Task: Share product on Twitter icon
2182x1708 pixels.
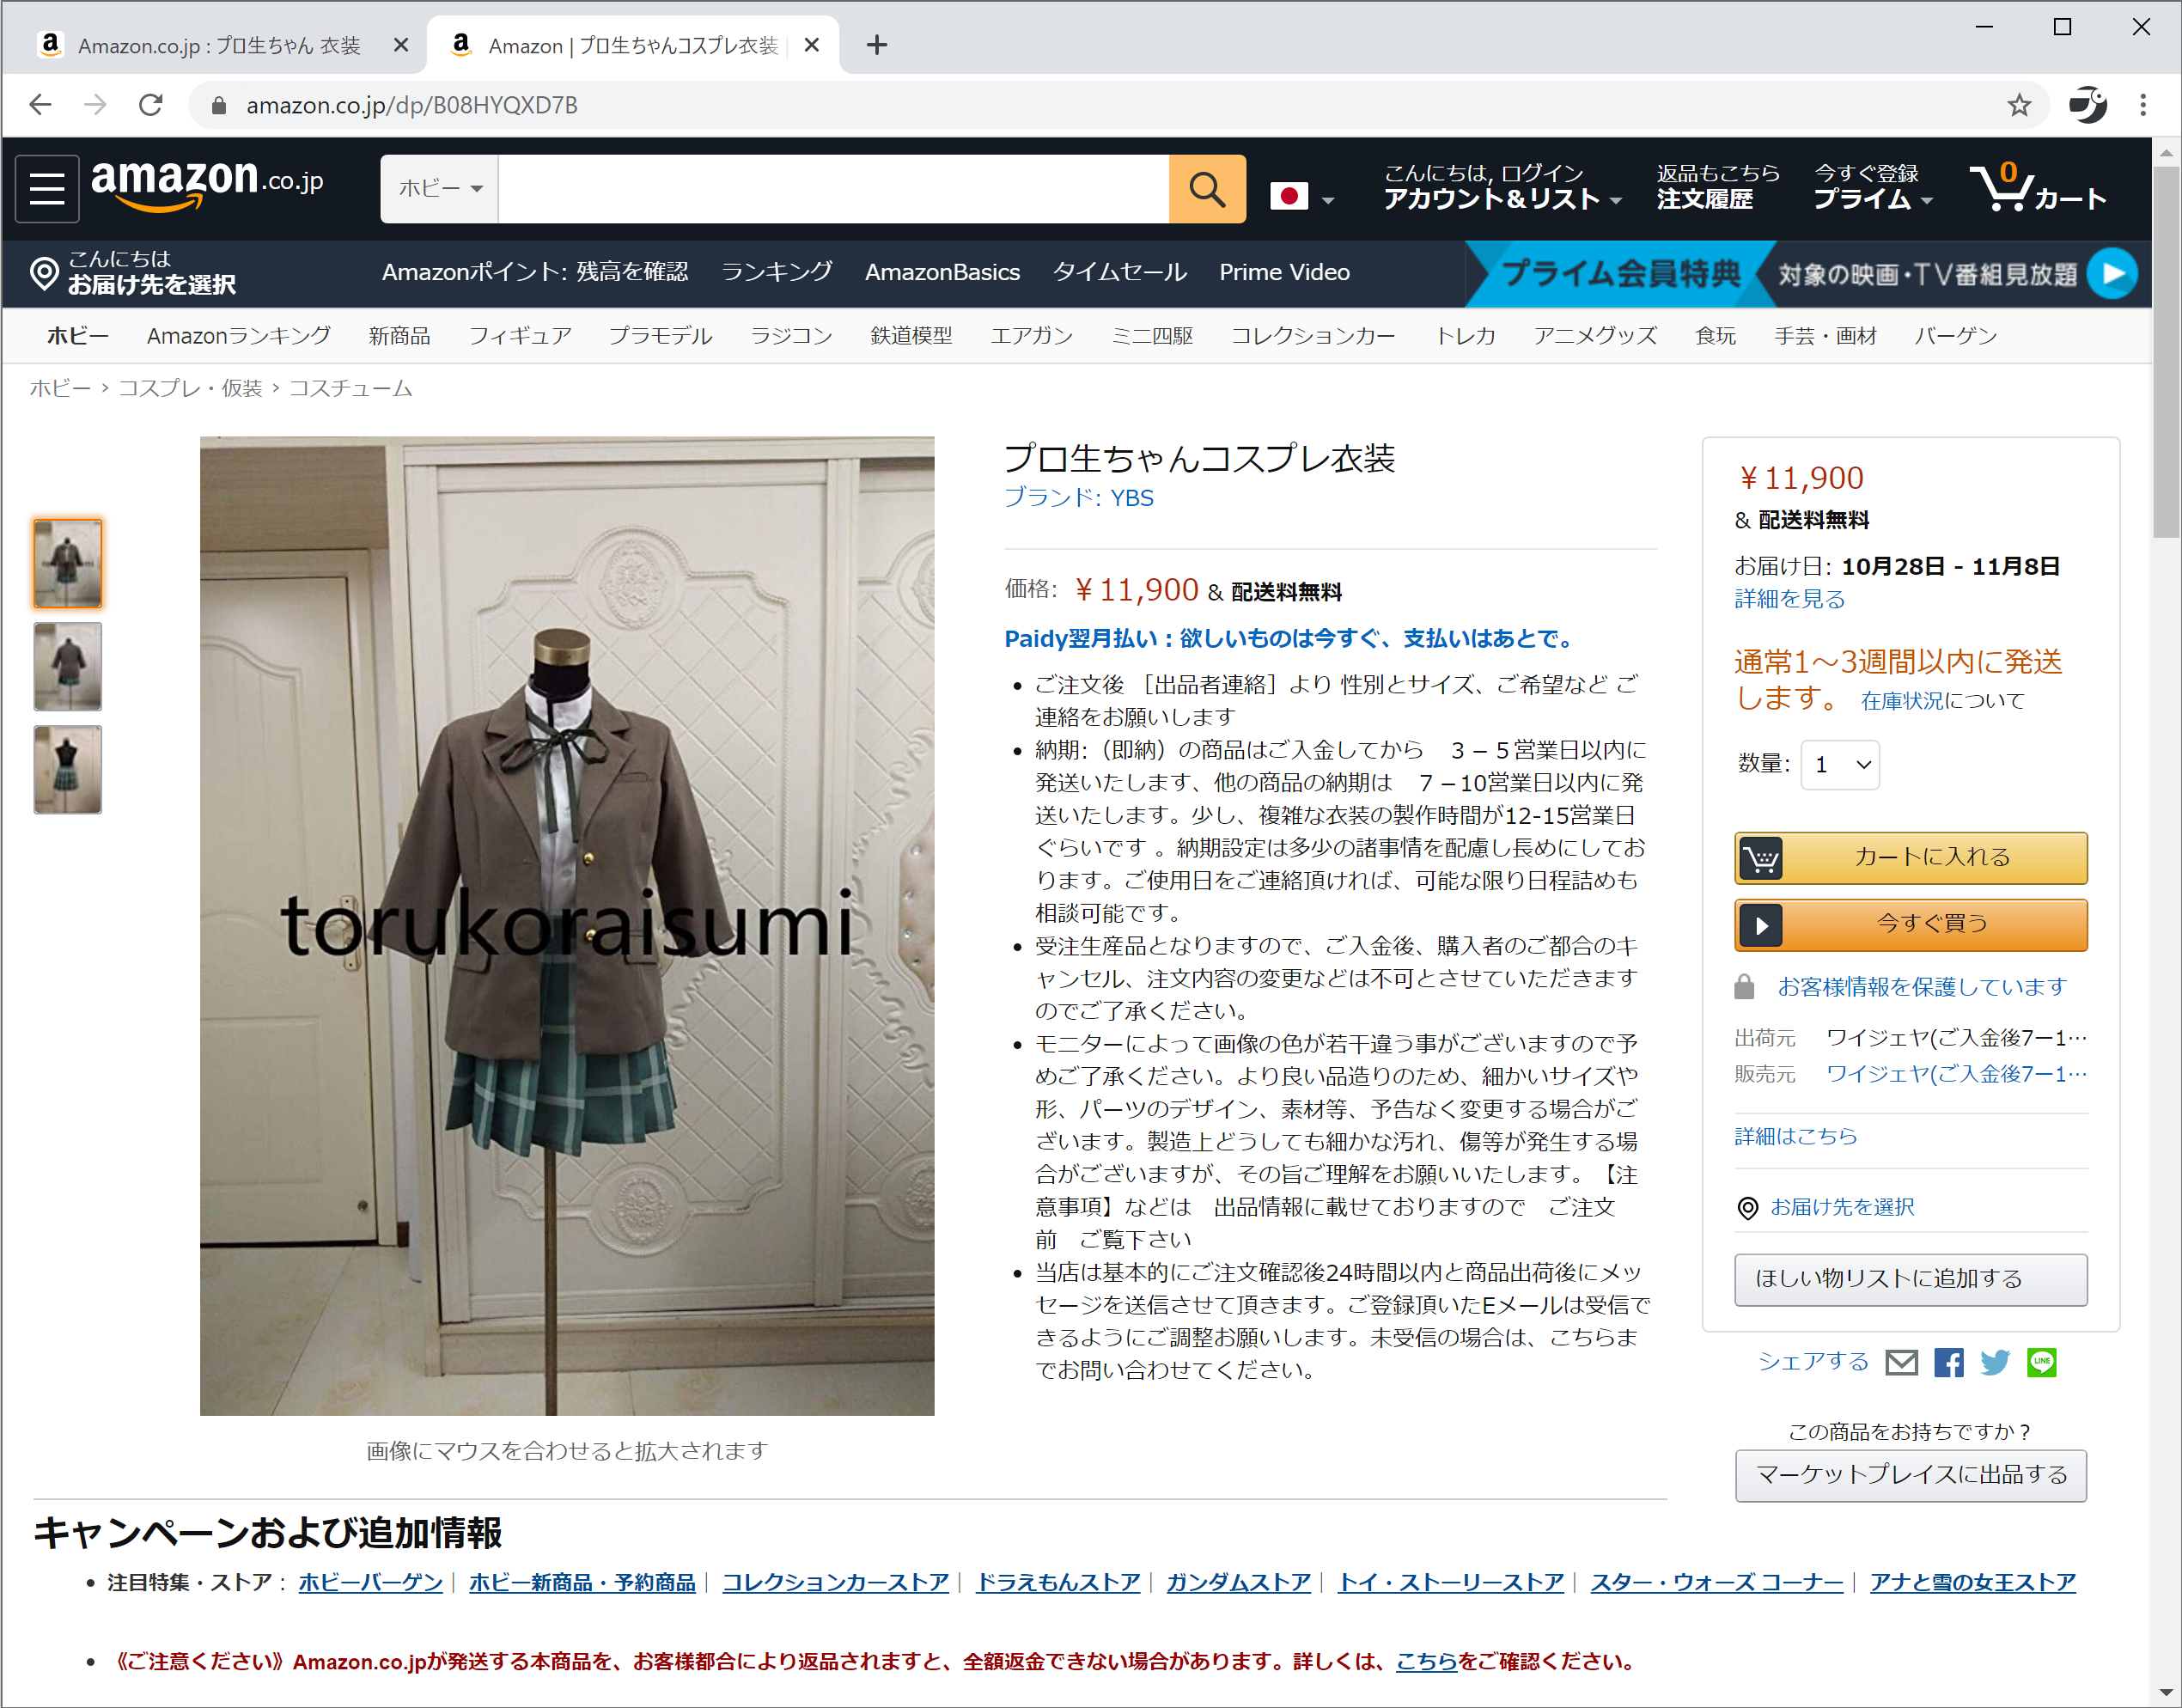Action: (x=1994, y=1362)
